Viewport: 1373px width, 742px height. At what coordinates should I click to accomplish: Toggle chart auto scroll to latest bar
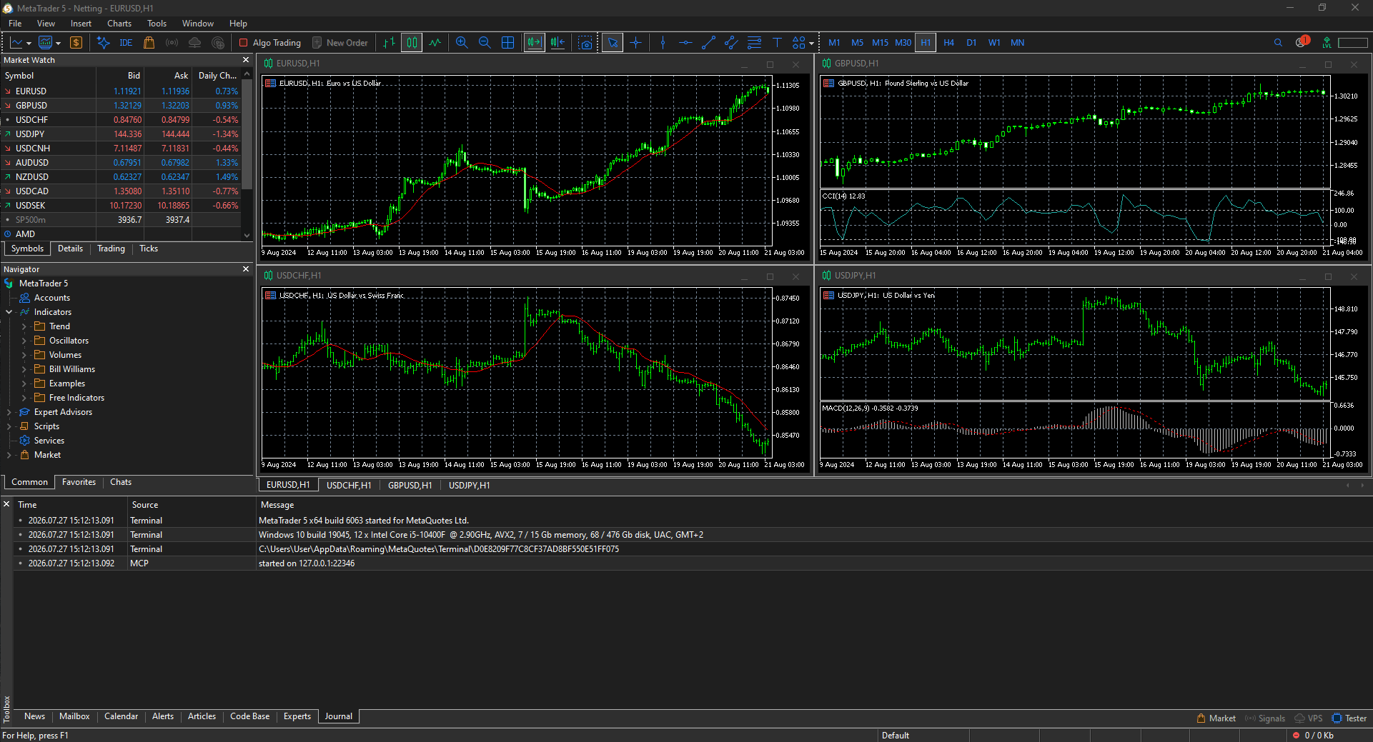pos(534,43)
